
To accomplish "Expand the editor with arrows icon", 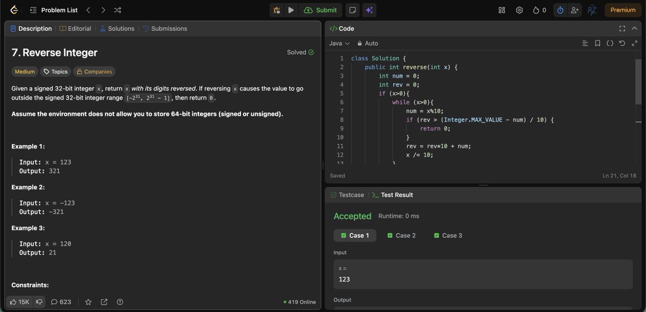I will (635, 43).
